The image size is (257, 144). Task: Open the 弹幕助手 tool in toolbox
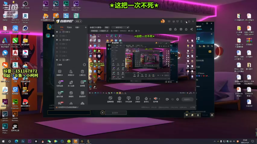tap(60, 73)
